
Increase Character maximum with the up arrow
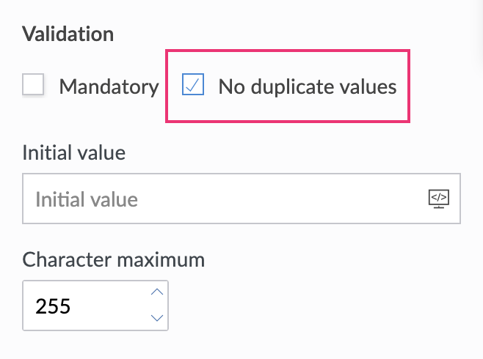(x=156, y=292)
